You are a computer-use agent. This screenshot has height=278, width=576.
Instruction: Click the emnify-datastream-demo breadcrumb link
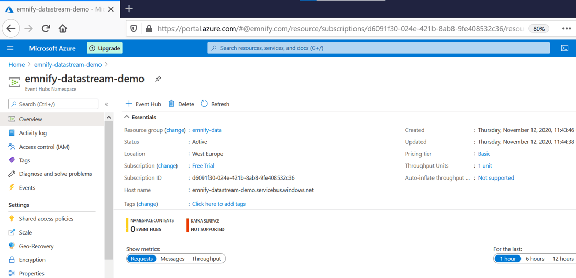68,64
